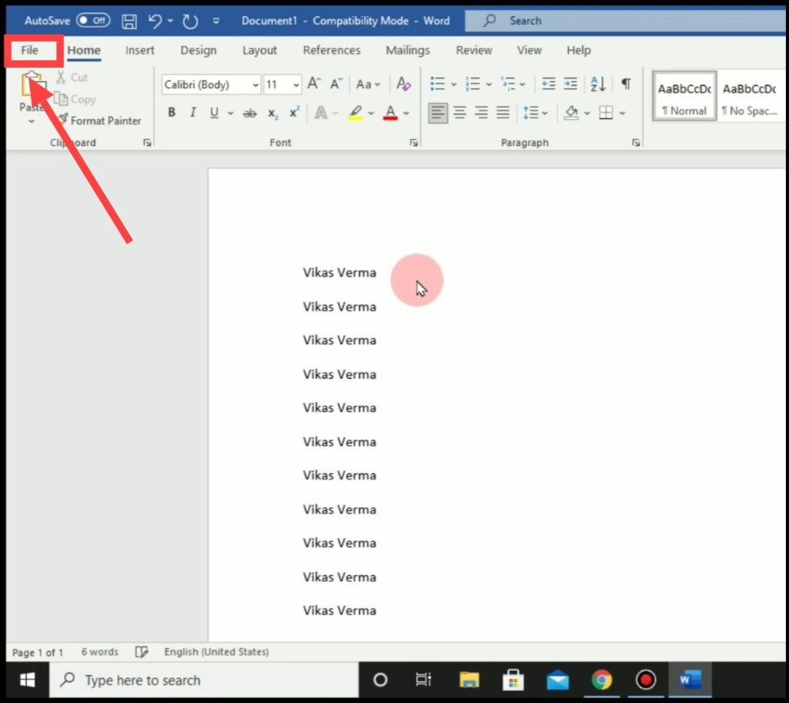Click the Bullets list icon
789x703 pixels.
(438, 83)
